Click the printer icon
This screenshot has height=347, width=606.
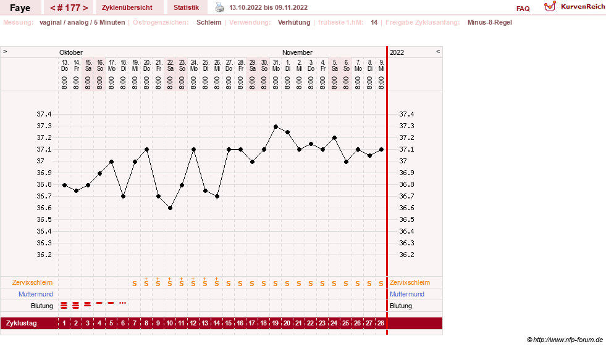pyautogui.click(x=219, y=7)
